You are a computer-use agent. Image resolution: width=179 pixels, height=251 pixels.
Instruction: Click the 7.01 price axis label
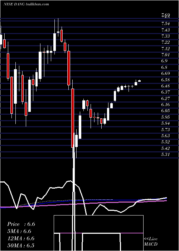point(165,55)
